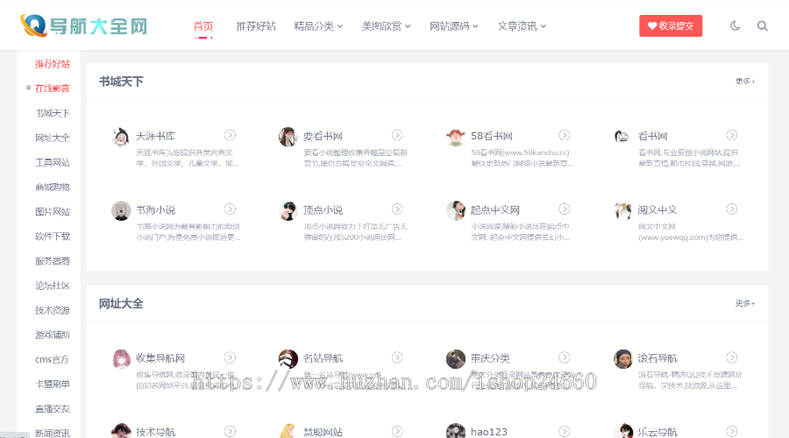Viewport: 789px width, 438px height.
Task: Select cms官方 in the left sidebar
Action: [x=52, y=359]
